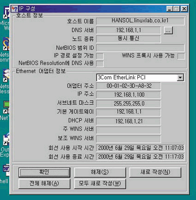Image resolution: width=196 pixels, height=200 pixels.
Task: Click the 모두 새로 작성(W) button
Action: coord(100,183)
